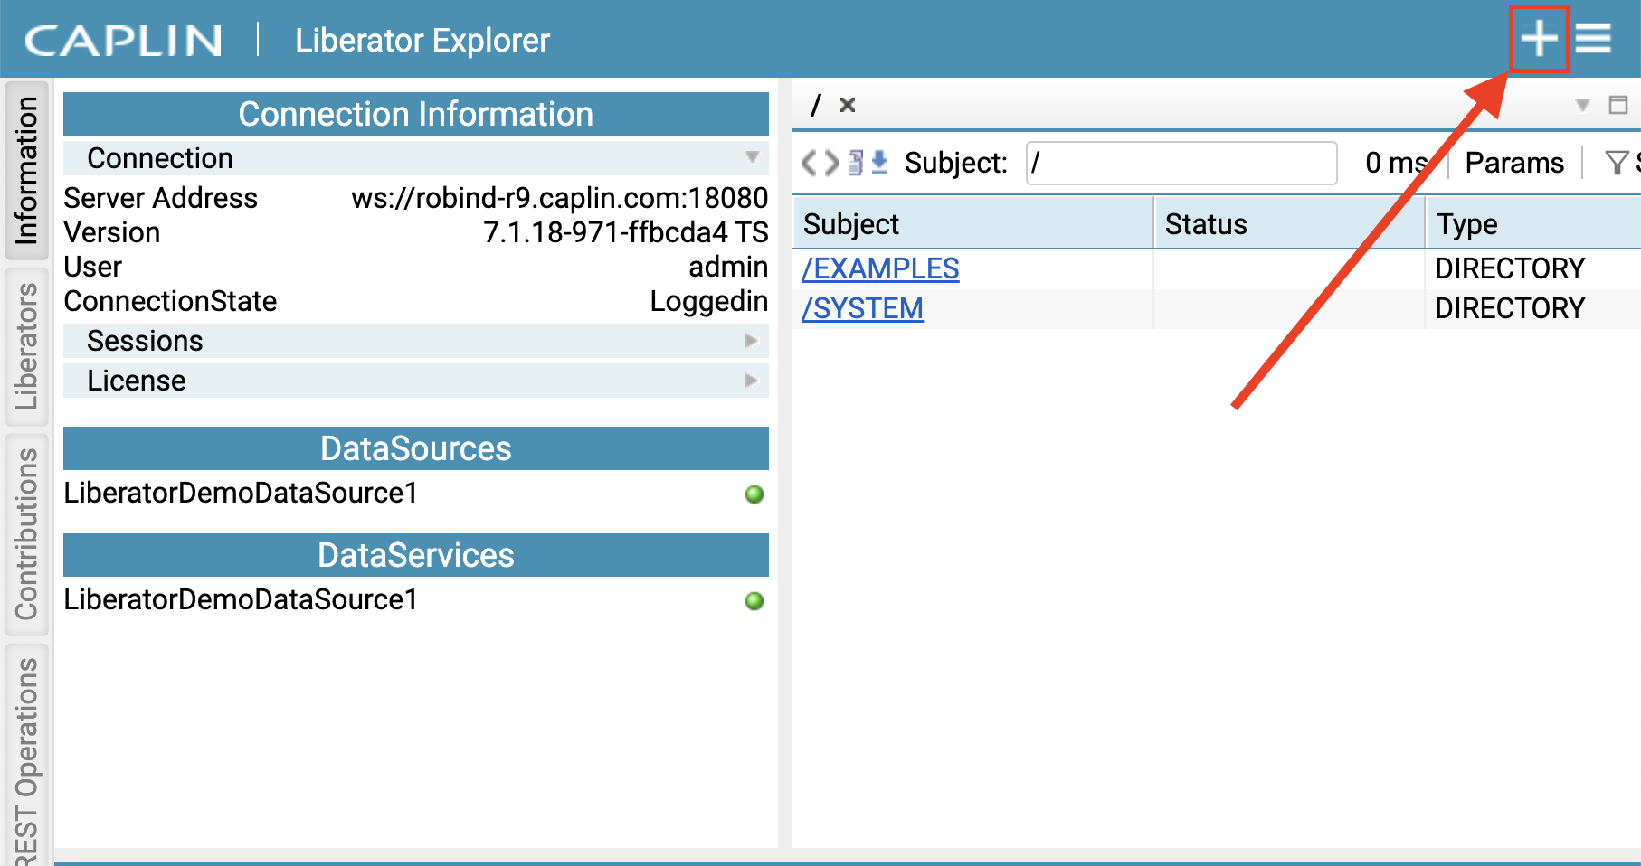The width and height of the screenshot is (1641, 866).
Task: Click the server address ws://robind-r9.caplin.com:18080
Action: (560, 198)
